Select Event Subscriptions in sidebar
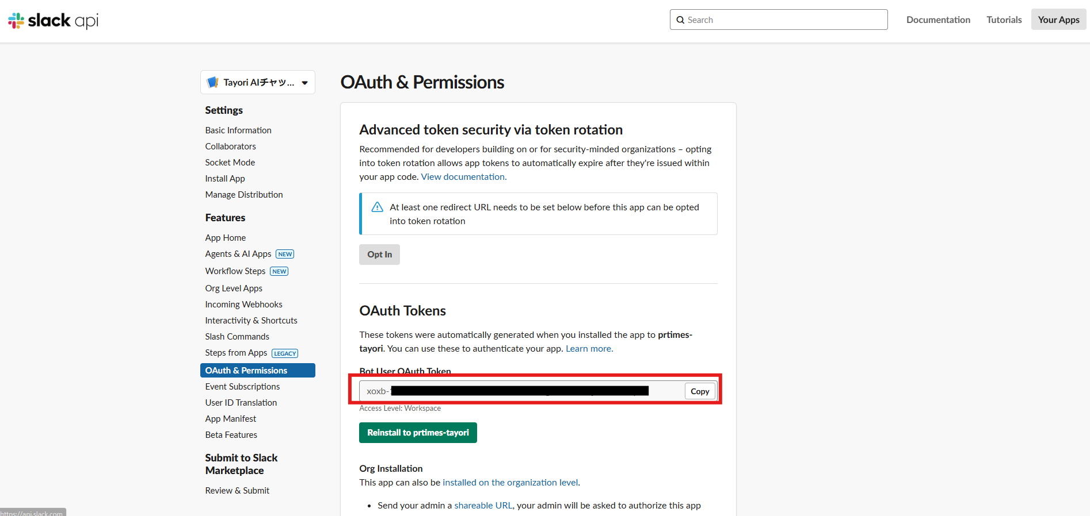Image resolution: width=1090 pixels, height=516 pixels. (242, 387)
